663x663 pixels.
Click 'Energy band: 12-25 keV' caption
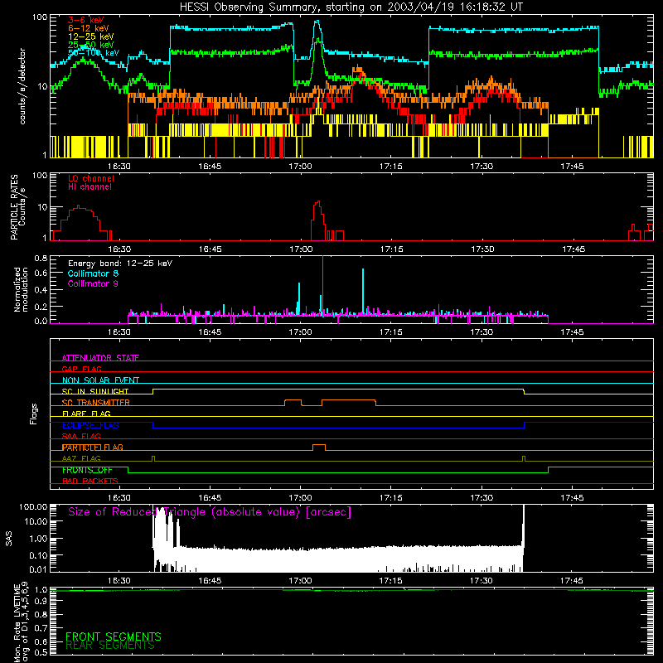coord(120,264)
